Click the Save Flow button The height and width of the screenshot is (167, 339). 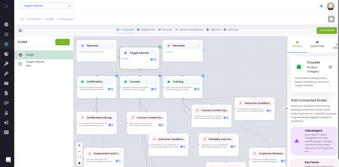coord(327,30)
